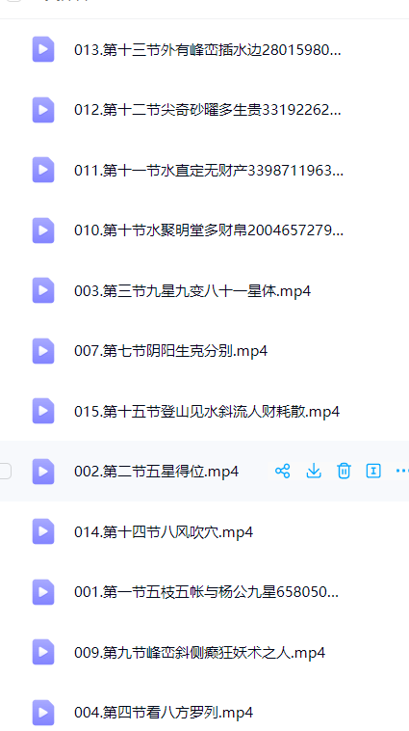Open 015.第十五节登山见水斜流人财耗散.mp4

207,411
